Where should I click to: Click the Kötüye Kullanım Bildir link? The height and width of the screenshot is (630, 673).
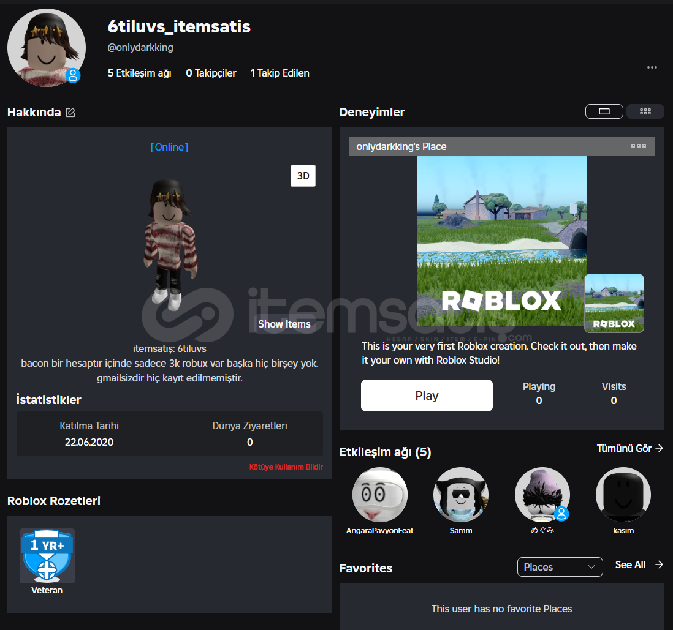coord(286,467)
